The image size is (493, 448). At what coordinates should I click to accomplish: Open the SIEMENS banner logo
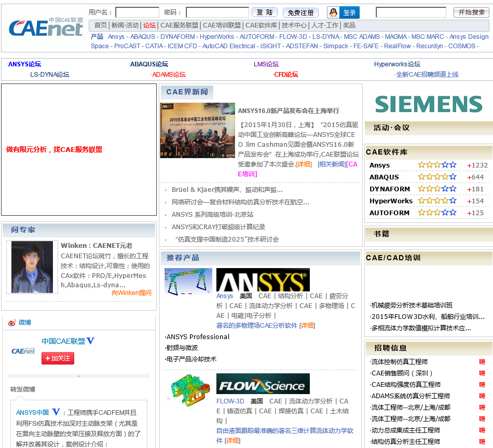click(x=429, y=104)
